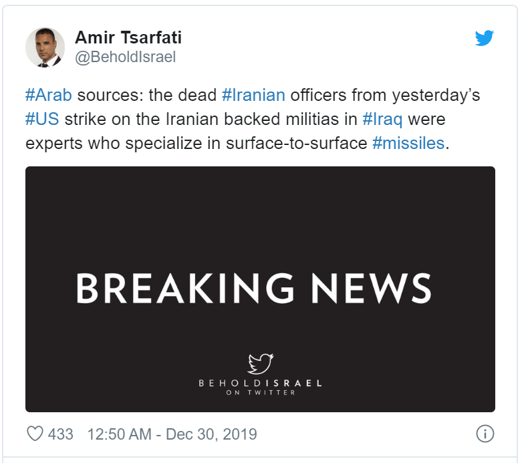Click Amir Tsarfati's profile avatar
Viewport: 524px width, 463px height.
(x=45, y=47)
